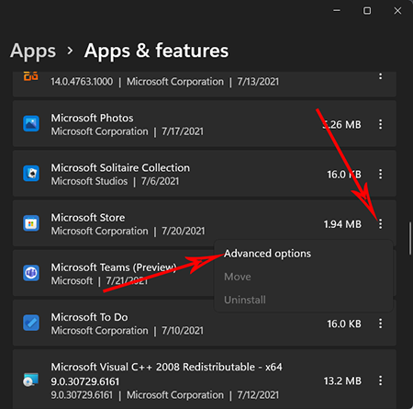
Task: Click the 1.94 MB size of Microsoft Store
Action: pyautogui.click(x=342, y=224)
